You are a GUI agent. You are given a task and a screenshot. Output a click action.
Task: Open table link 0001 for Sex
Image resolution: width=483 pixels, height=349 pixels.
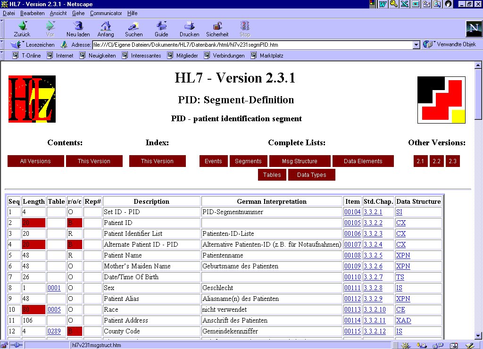tap(54, 288)
